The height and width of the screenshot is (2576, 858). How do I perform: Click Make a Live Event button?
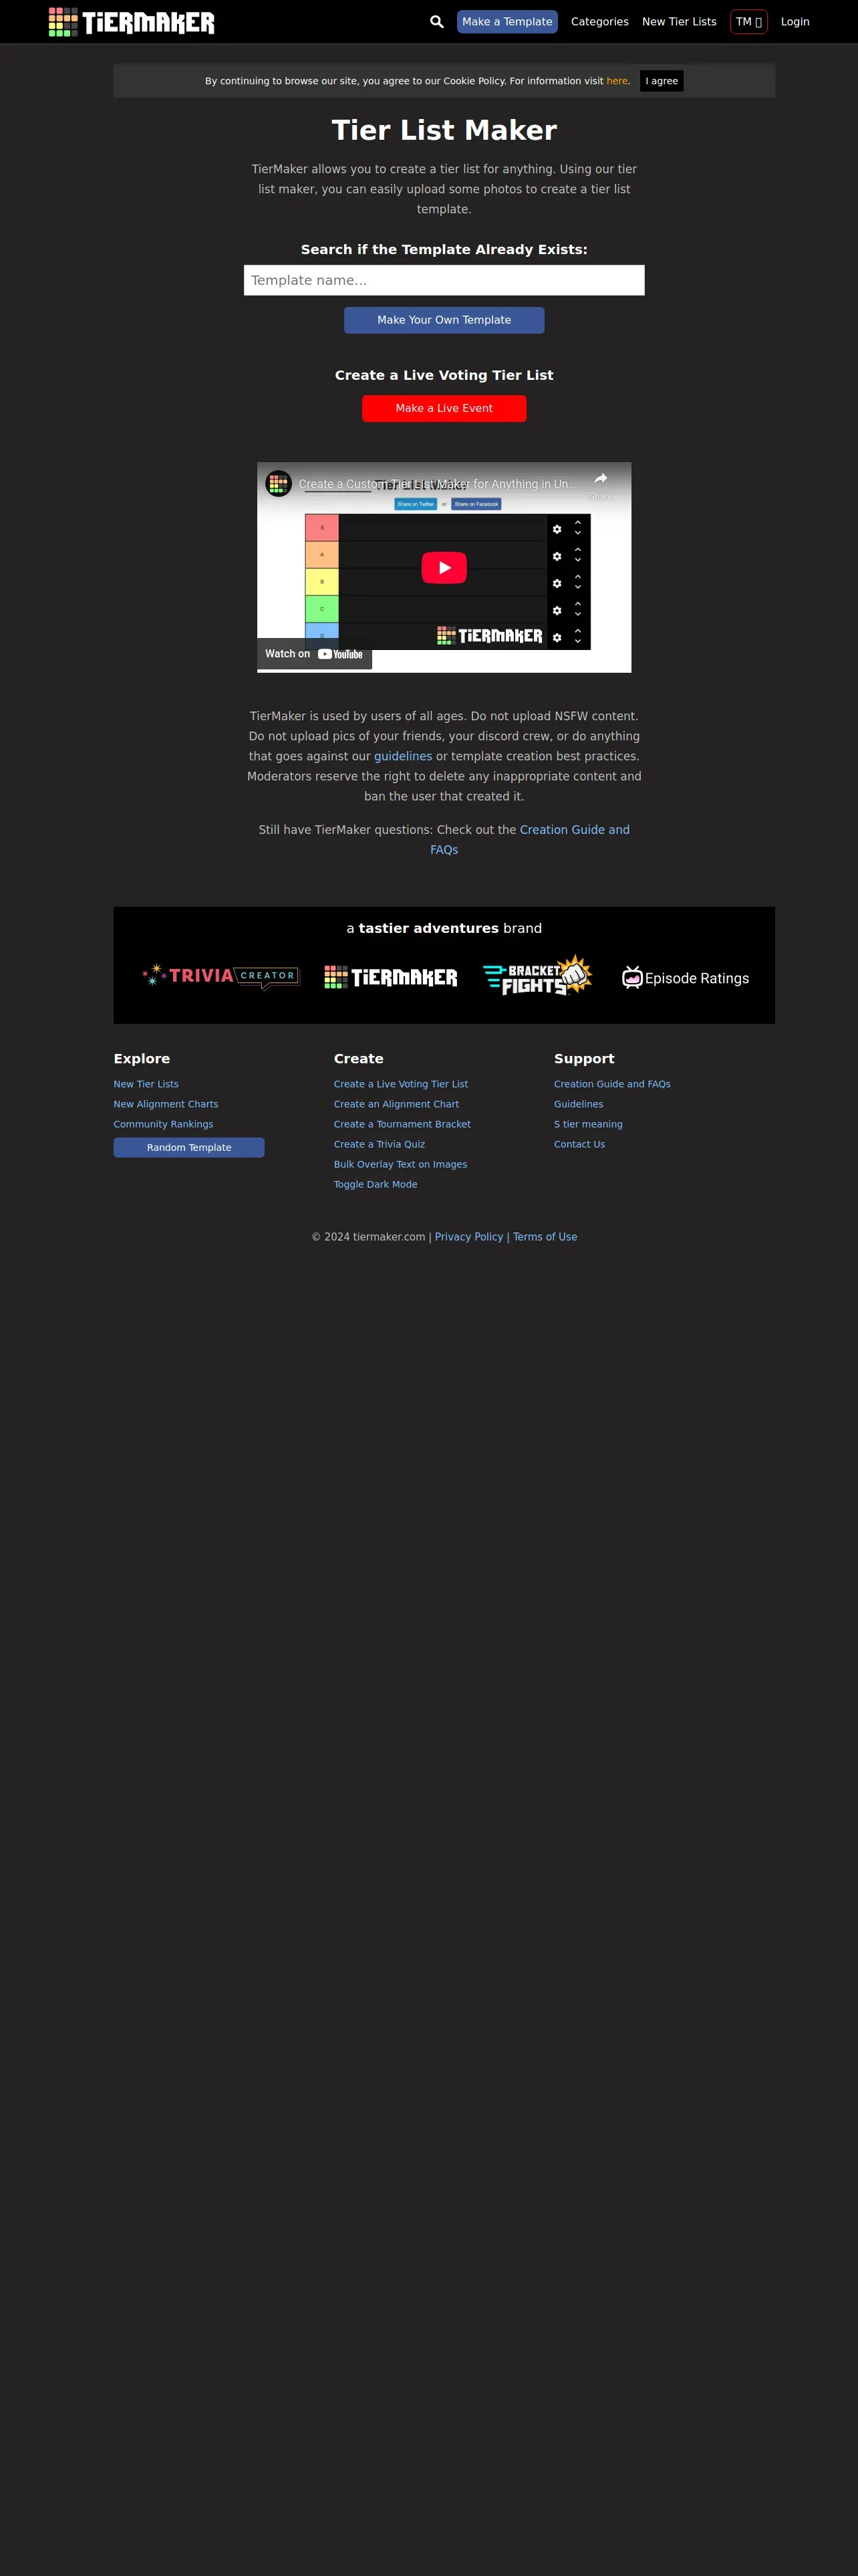[444, 408]
